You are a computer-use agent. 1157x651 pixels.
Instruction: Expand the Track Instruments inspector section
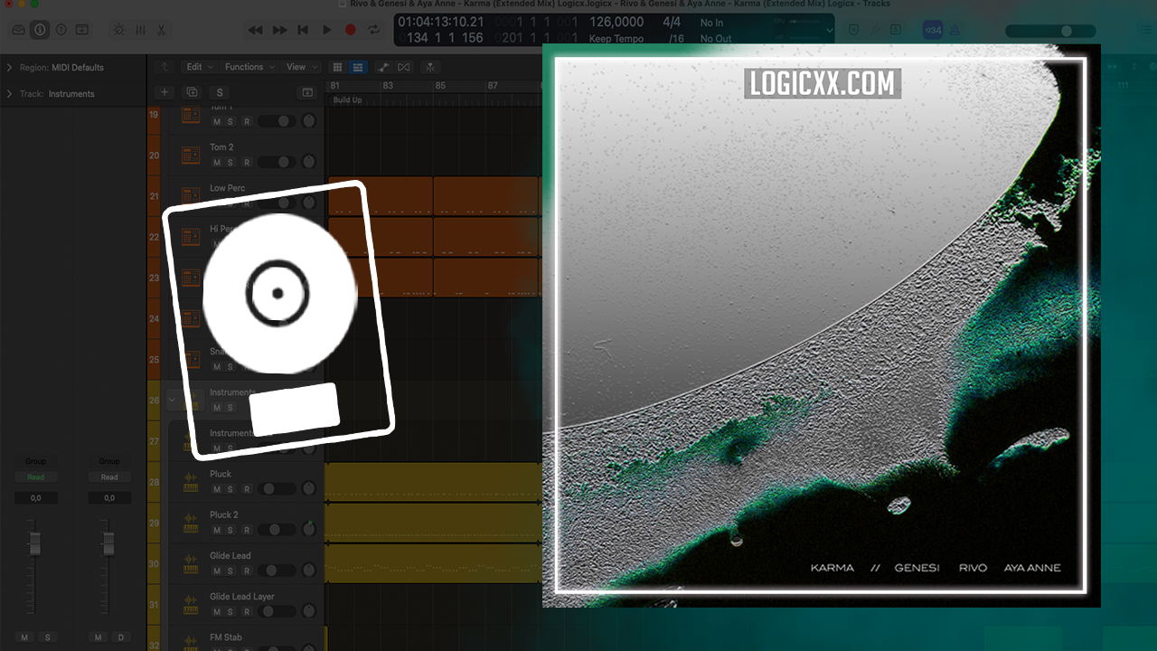9,94
